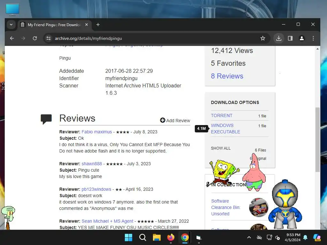The height and width of the screenshot is (245, 327).
Task: Open site information icon in address bar
Action: click(x=49, y=38)
